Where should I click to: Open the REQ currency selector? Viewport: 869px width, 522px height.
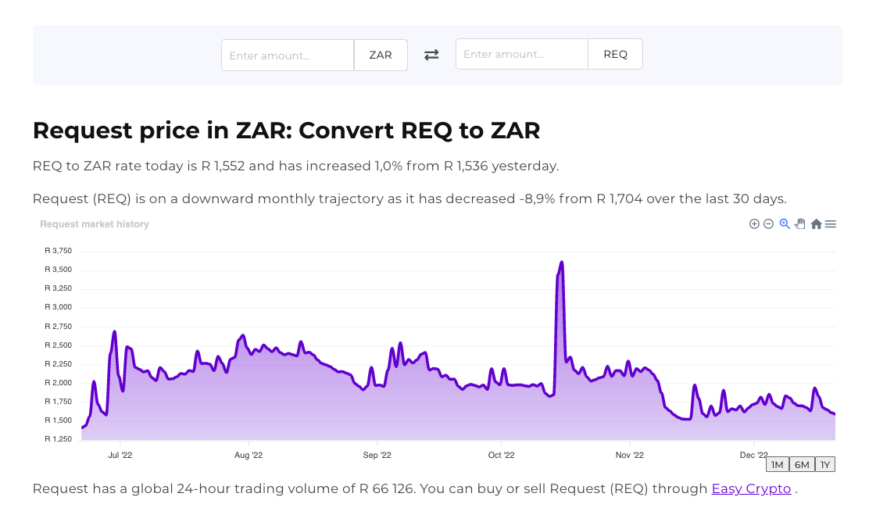(615, 55)
